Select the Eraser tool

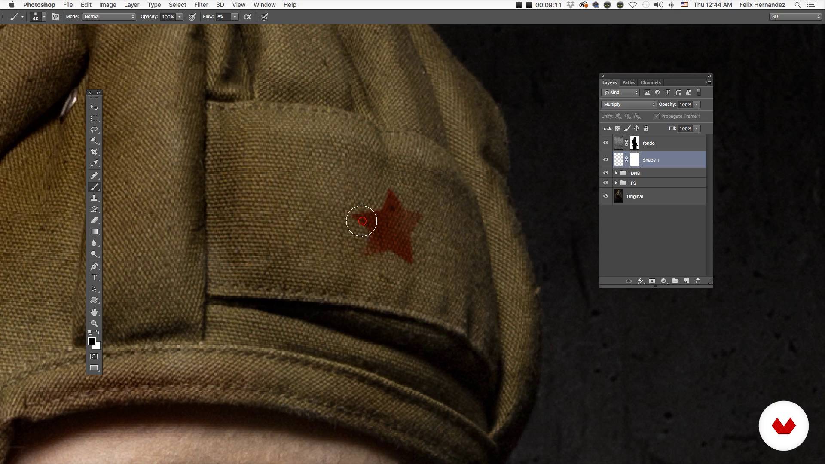point(94,220)
